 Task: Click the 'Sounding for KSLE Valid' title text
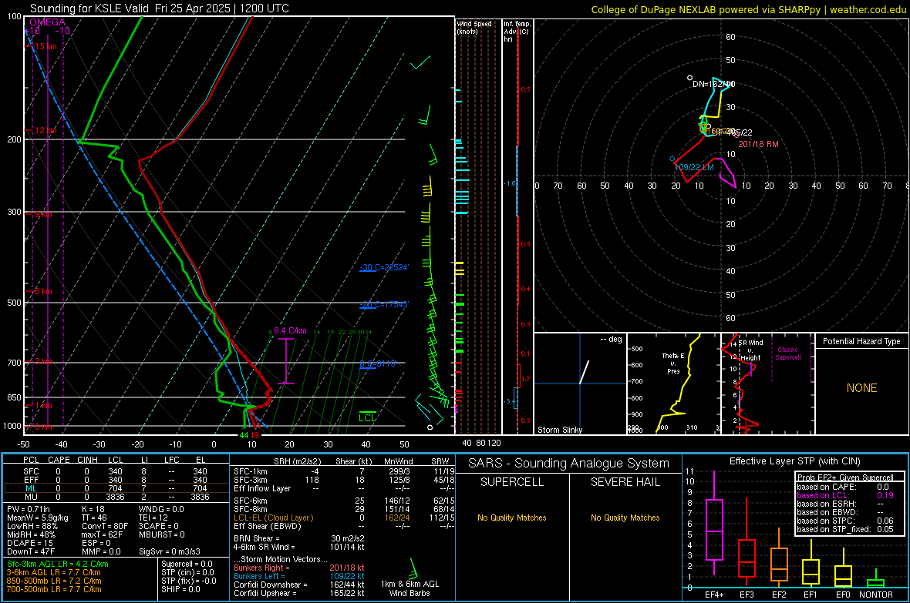[89, 8]
